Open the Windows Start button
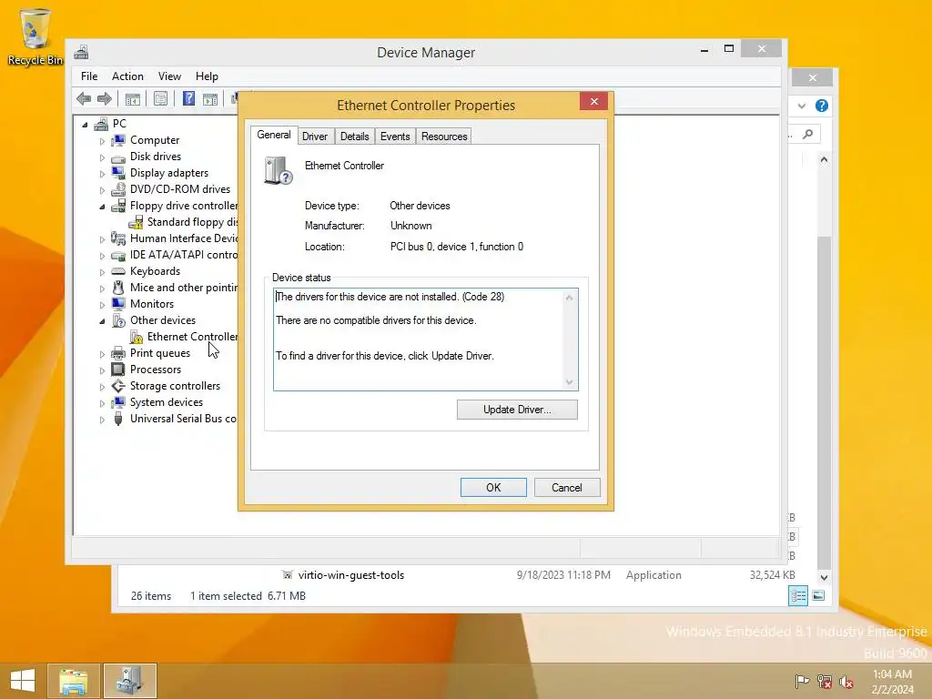Screen dimensions: 932x699 point(23,681)
